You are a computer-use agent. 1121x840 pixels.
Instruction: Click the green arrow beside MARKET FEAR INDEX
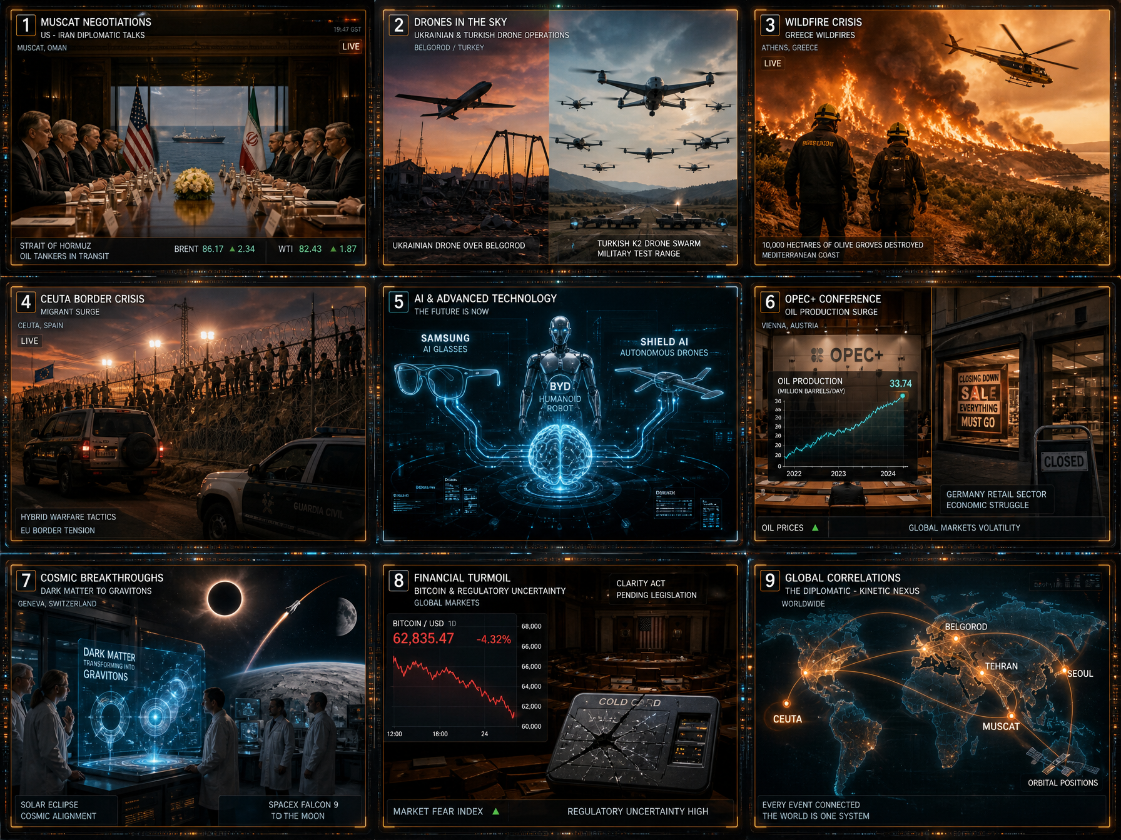[496, 811]
